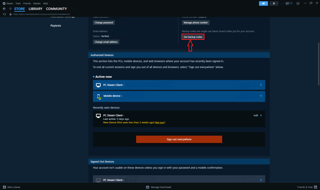Click the "Authorized Devices" section header
Screen dimensions: 320x190
point(179,55)
